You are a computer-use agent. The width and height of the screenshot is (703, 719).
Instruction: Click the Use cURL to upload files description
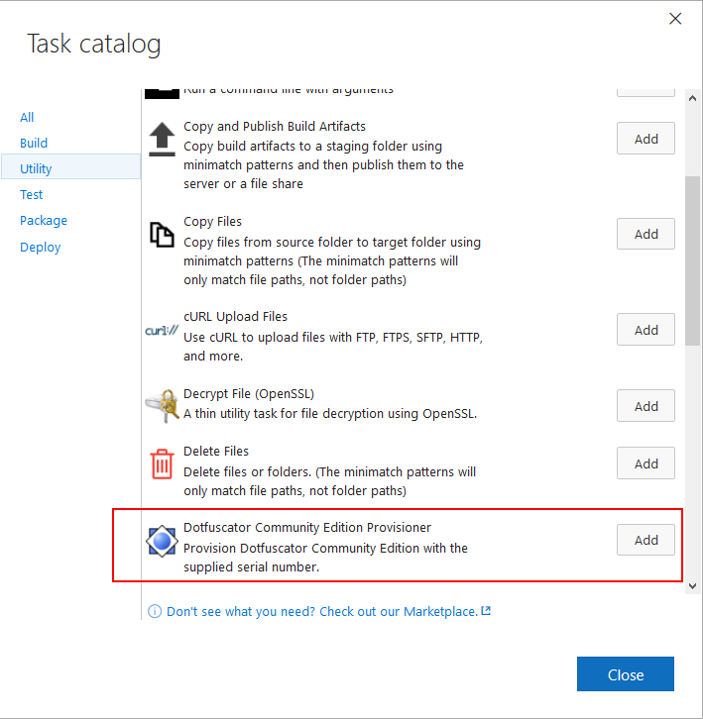click(333, 347)
